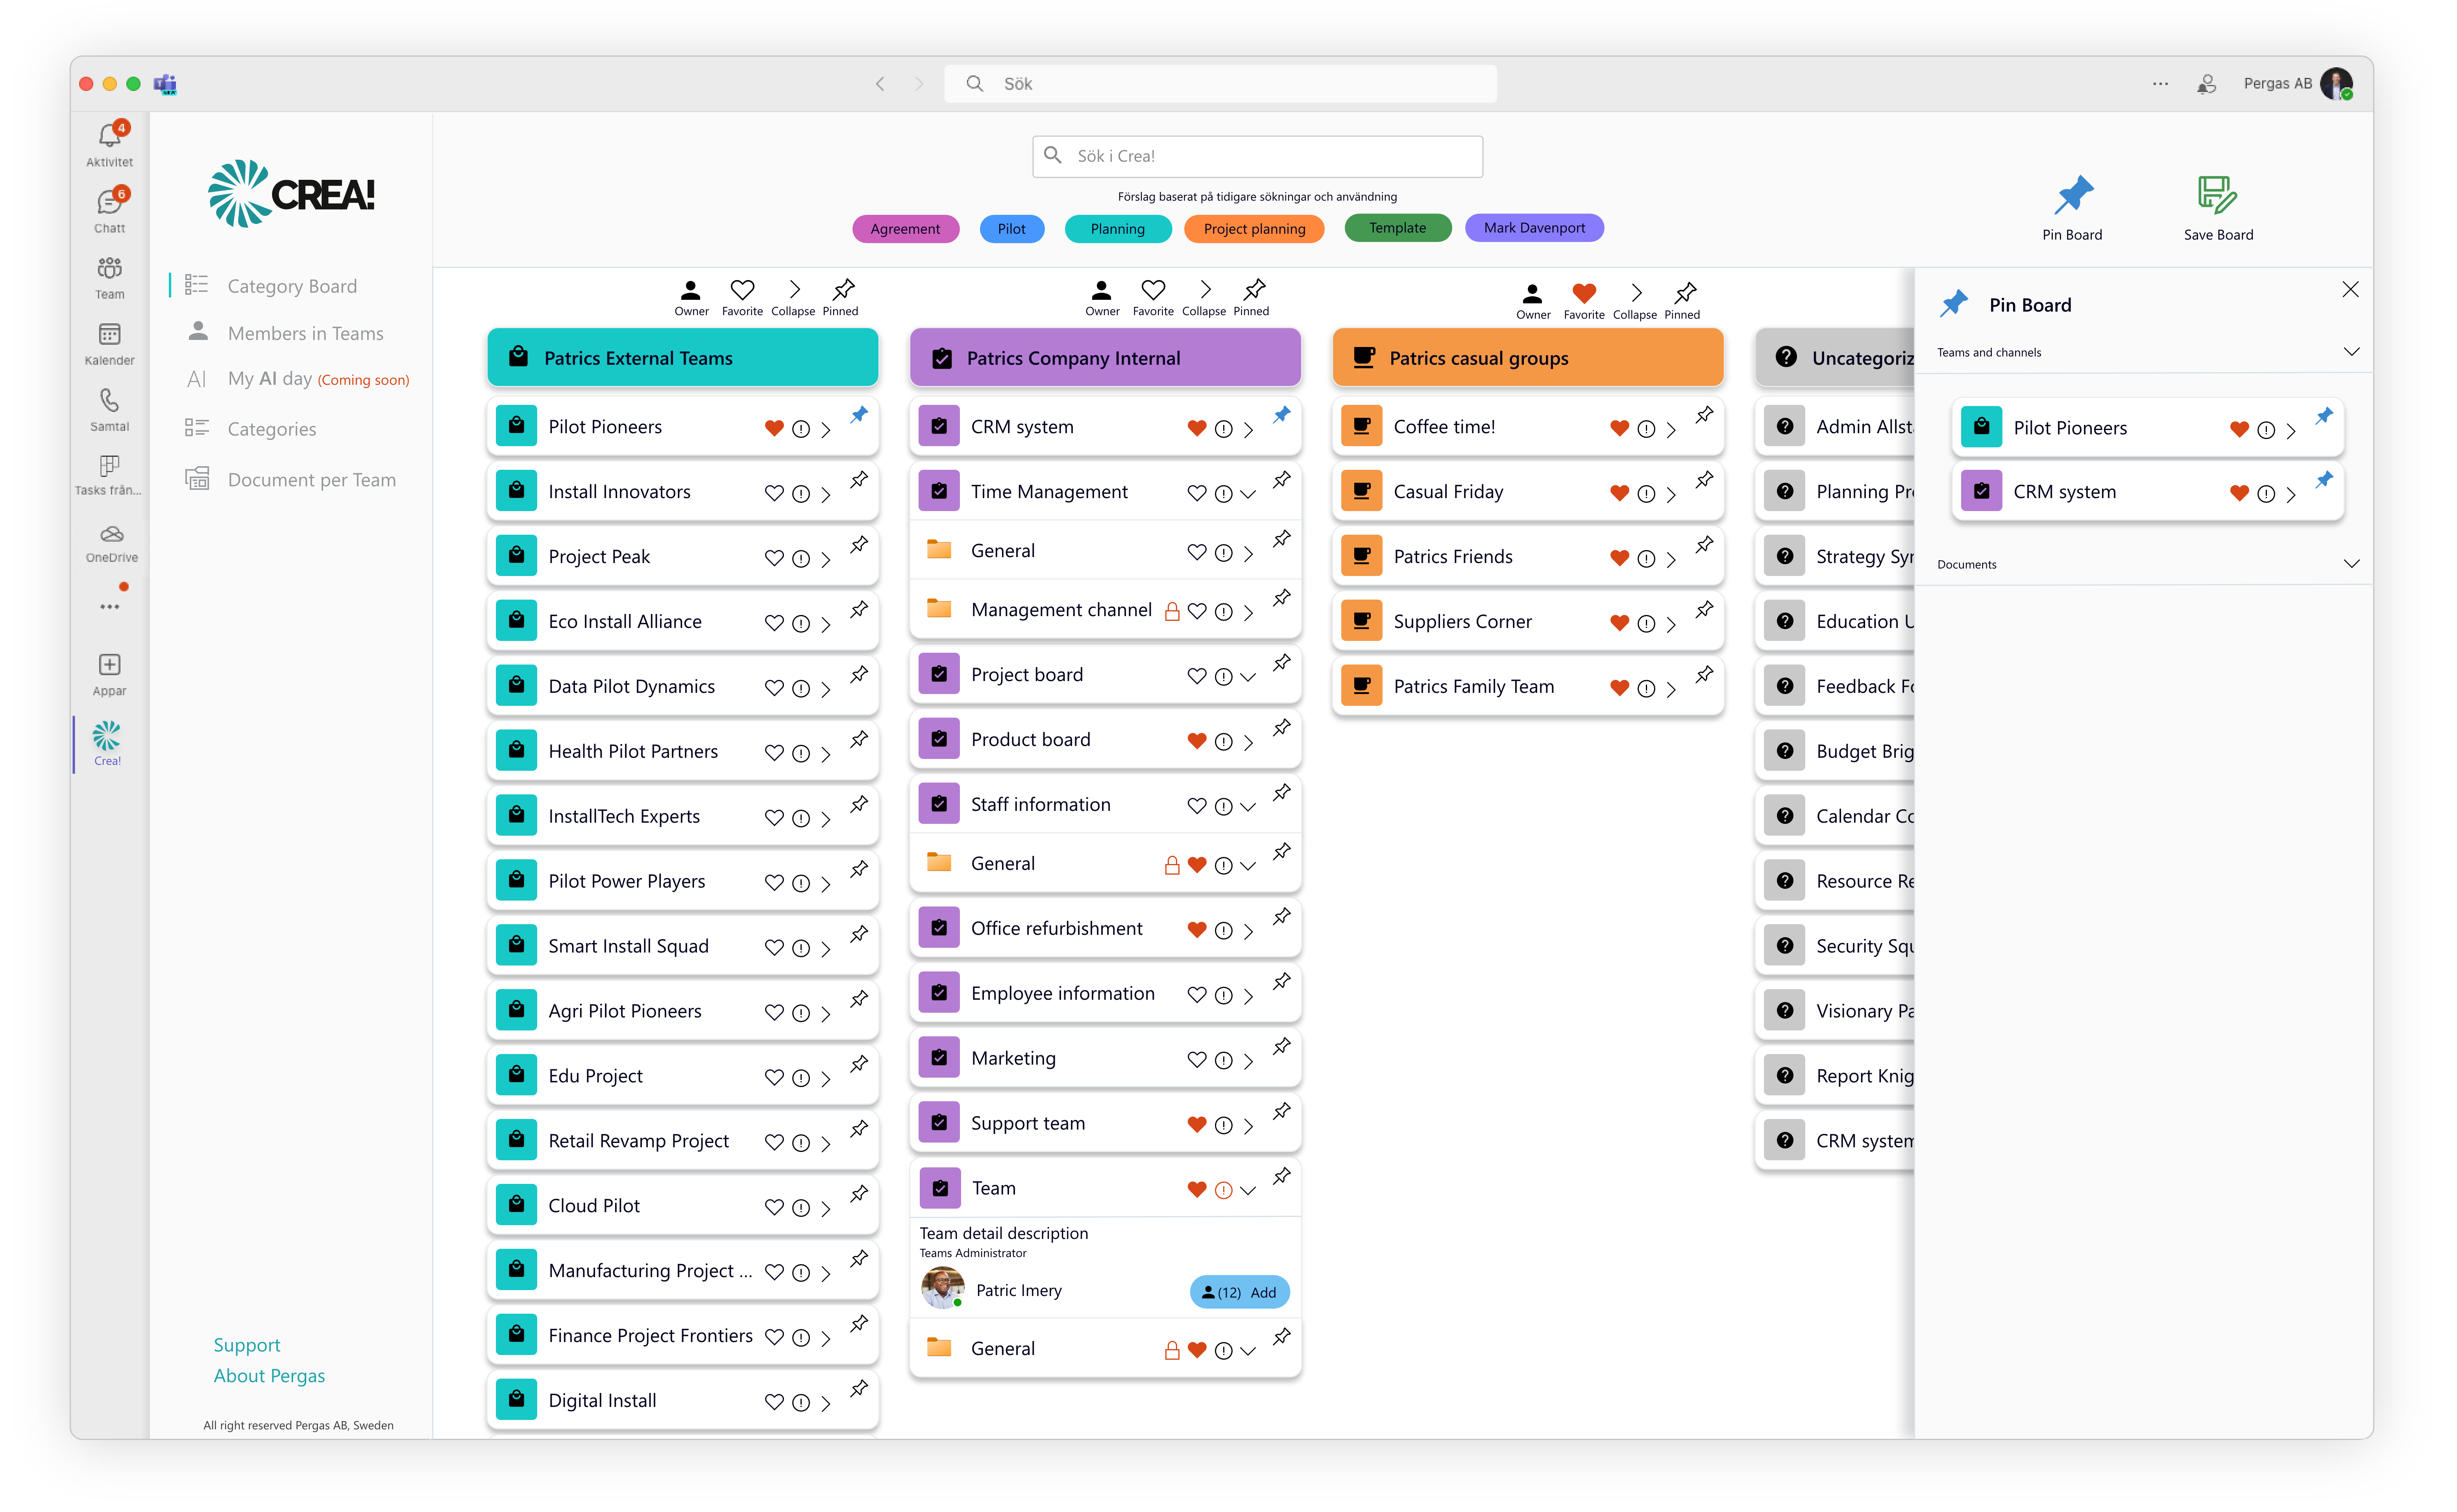Click the Save Board icon
The width and height of the screenshot is (2457, 1512).
(2216, 196)
